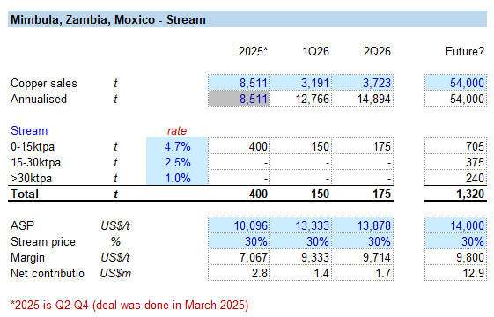Select the Total 2025 value 400
The image size is (494, 317).
pyautogui.click(x=240, y=194)
